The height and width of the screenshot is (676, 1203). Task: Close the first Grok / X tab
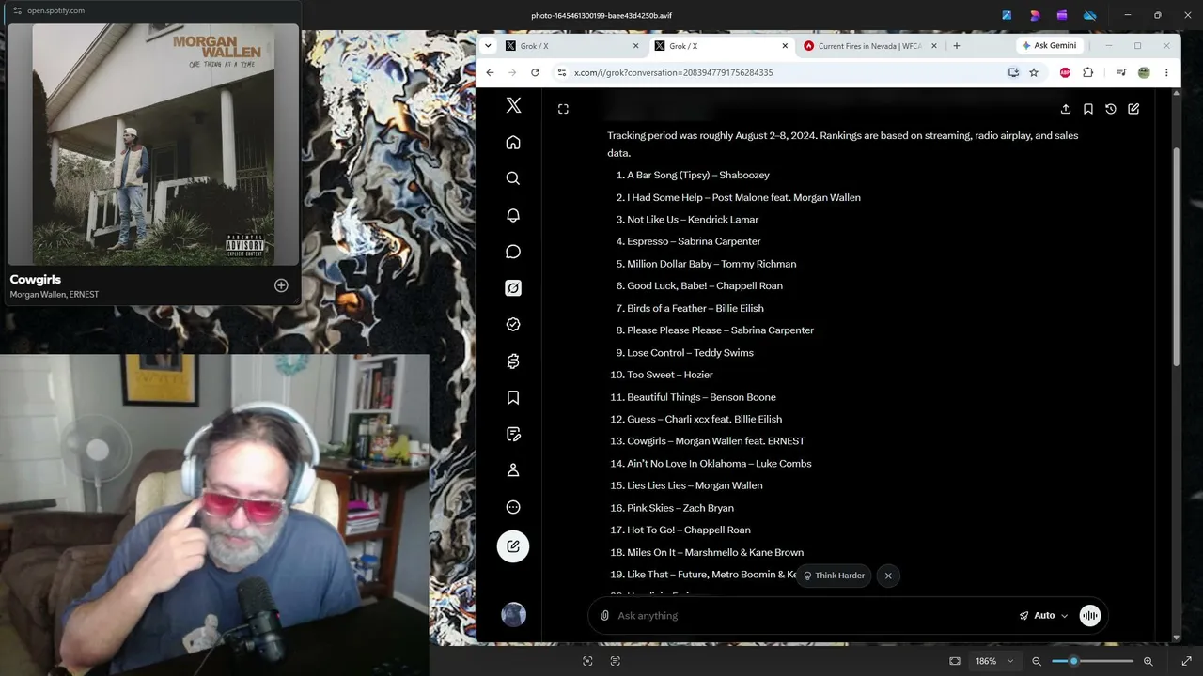635,45
